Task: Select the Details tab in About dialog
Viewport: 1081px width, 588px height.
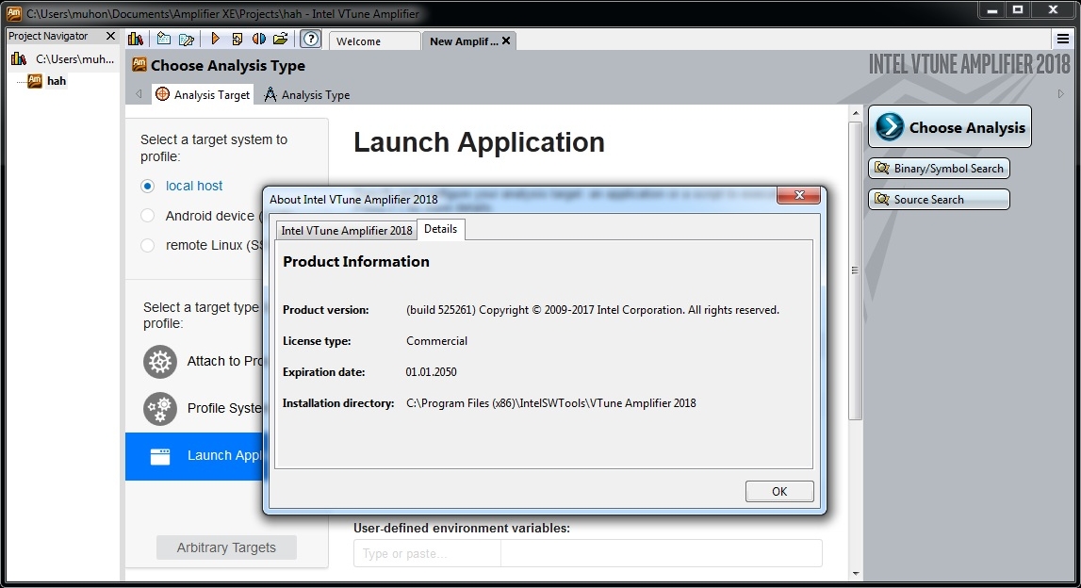Action: [x=440, y=229]
